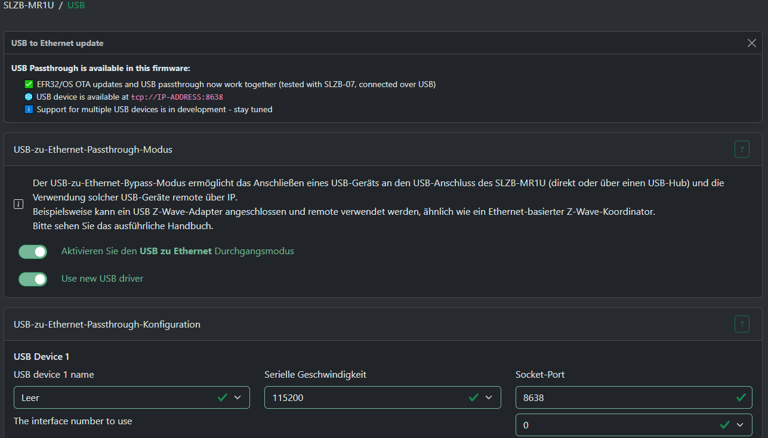
Task: Select SLZB-MR1U in the breadcrumb
Action: point(27,5)
